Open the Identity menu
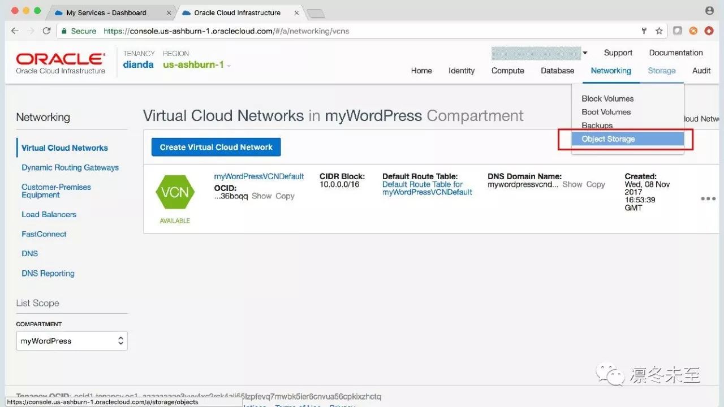Viewport: 724px width, 407px height. click(462, 71)
